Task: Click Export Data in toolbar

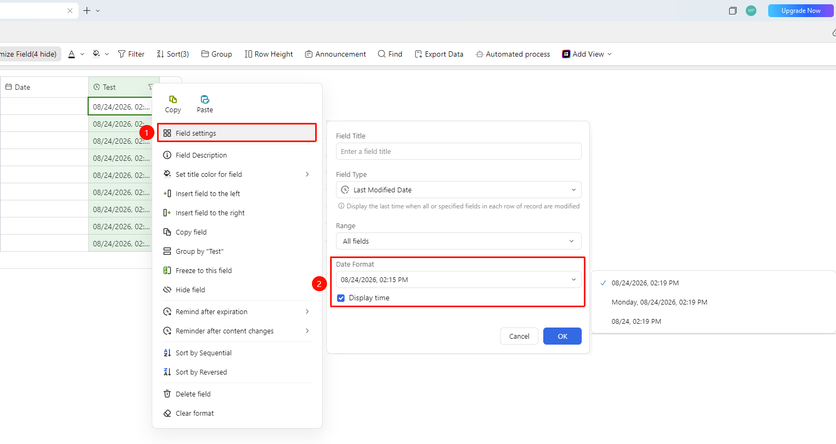Action: click(439, 54)
